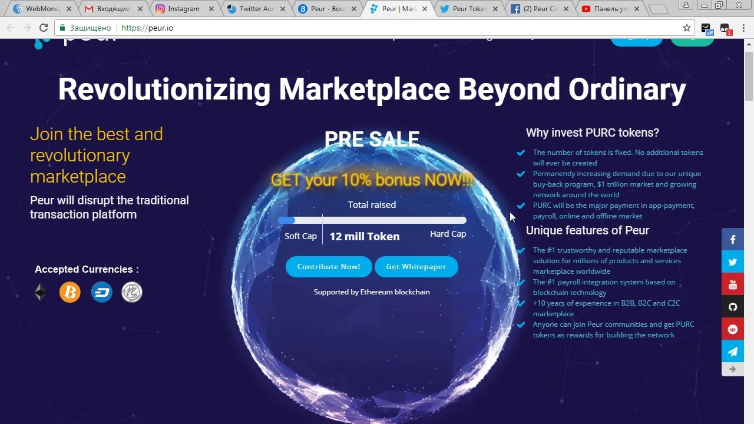Go forward using the browser forward arrow

27,28
